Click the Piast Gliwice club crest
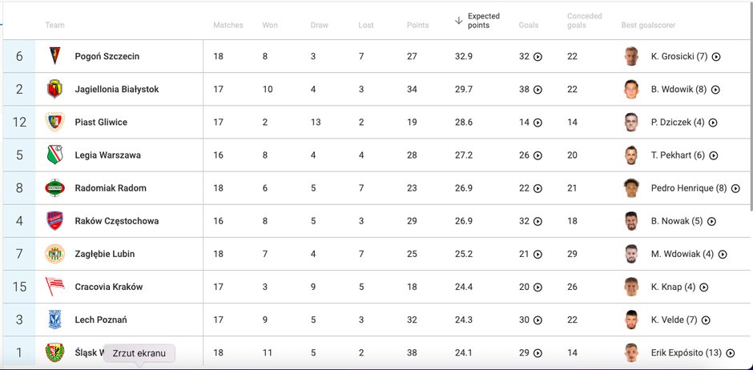Screen dimensions: 753x370 [54, 122]
